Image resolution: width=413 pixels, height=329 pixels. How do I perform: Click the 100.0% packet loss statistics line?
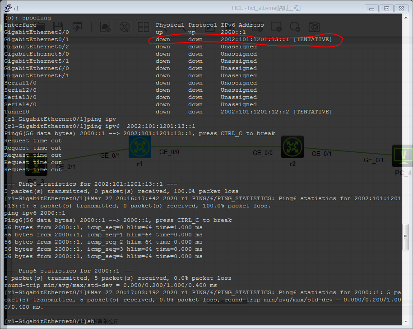point(121,192)
